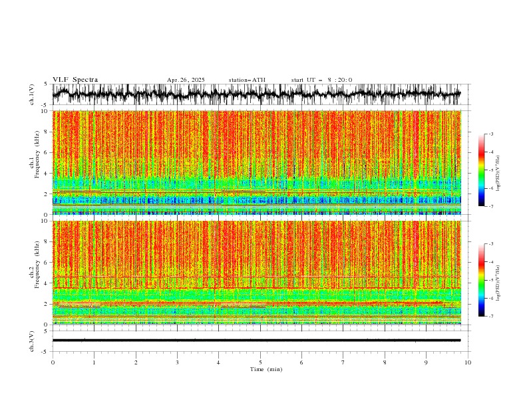Click the "-4" tick on ch.2 colorbar
This screenshot has height=407, width=527.
[x=490, y=262]
